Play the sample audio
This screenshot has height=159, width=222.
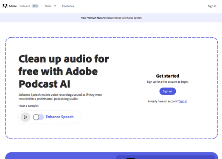pyautogui.click(x=25, y=117)
